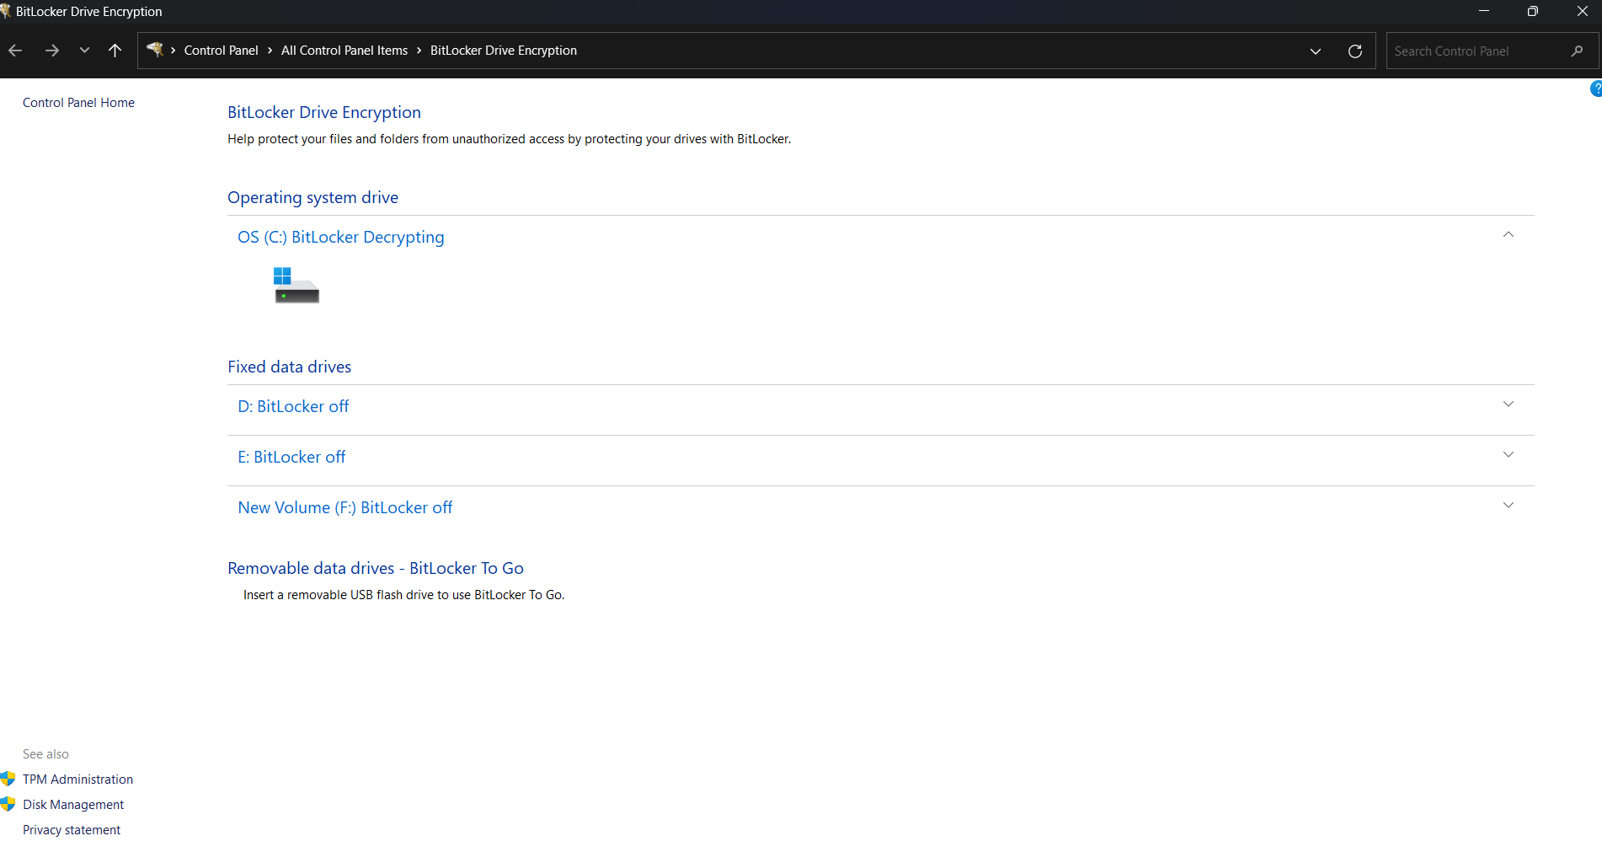Select BitLocker Drive Encryption breadcrumb
1602x852 pixels.
(504, 51)
